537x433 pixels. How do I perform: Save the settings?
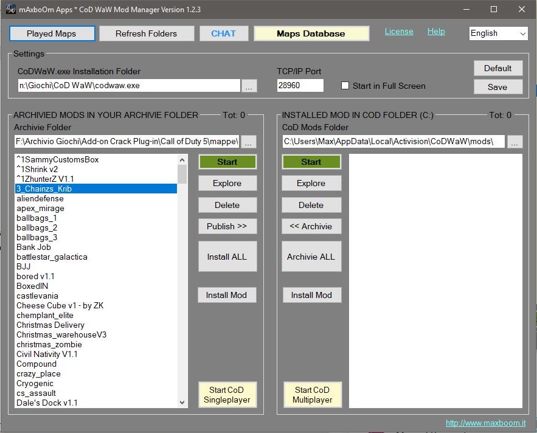click(498, 87)
